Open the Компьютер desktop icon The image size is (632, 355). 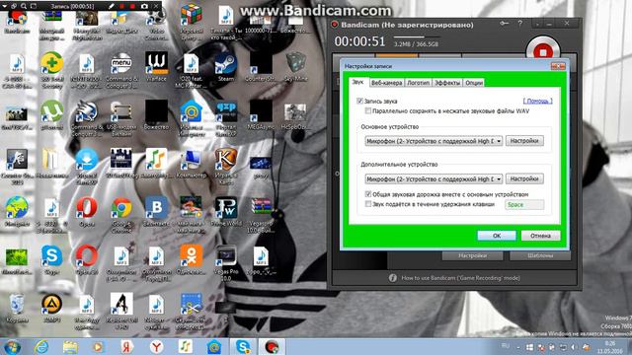tap(191, 163)
